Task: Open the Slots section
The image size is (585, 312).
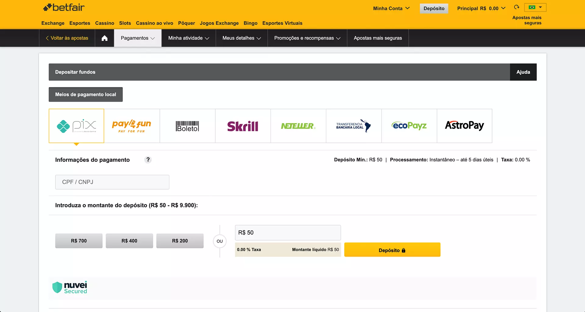Action: coord(125,23)
